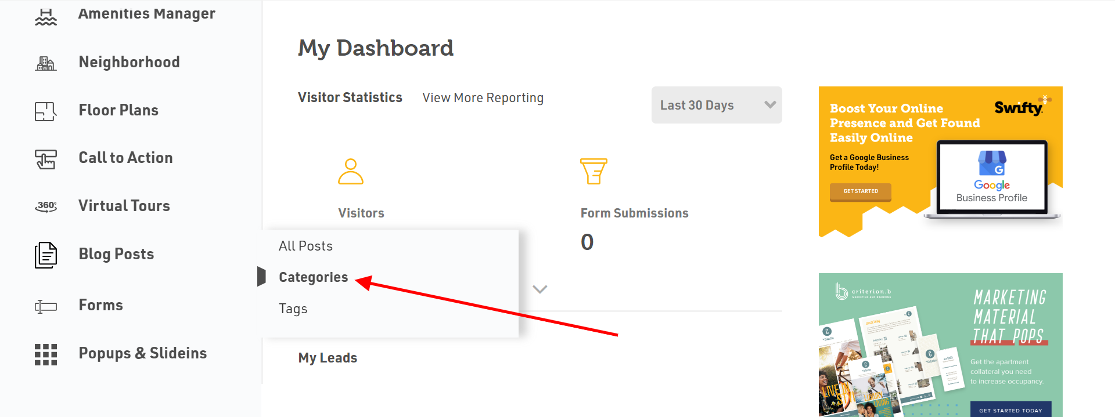Click Get Started on the Swifty banner
The width and height of the screenshot is (1115, 417).
tap(861, 191)
